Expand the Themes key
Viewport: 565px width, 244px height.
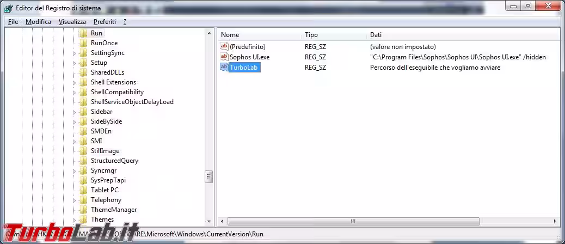[x=74, y=220]
